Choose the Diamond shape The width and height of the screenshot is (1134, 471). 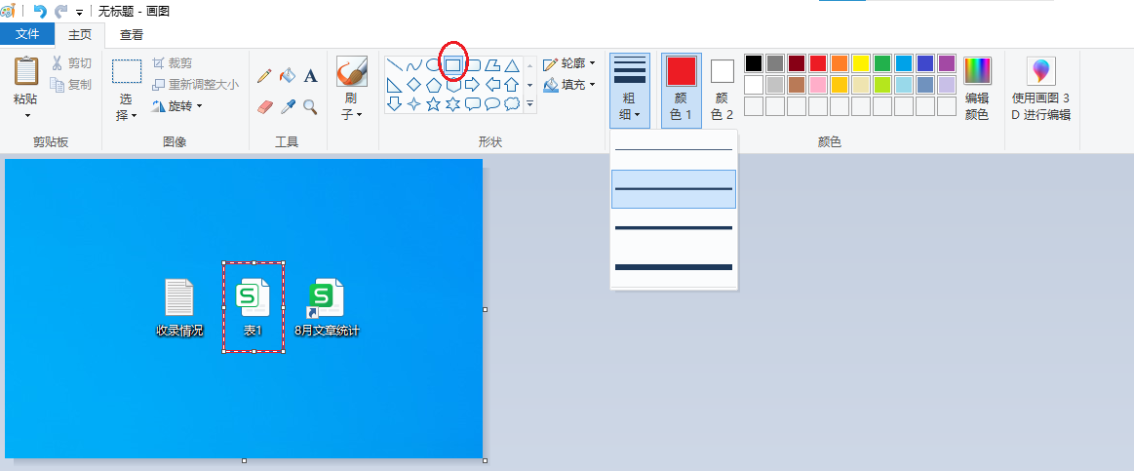tap(413, 85)
